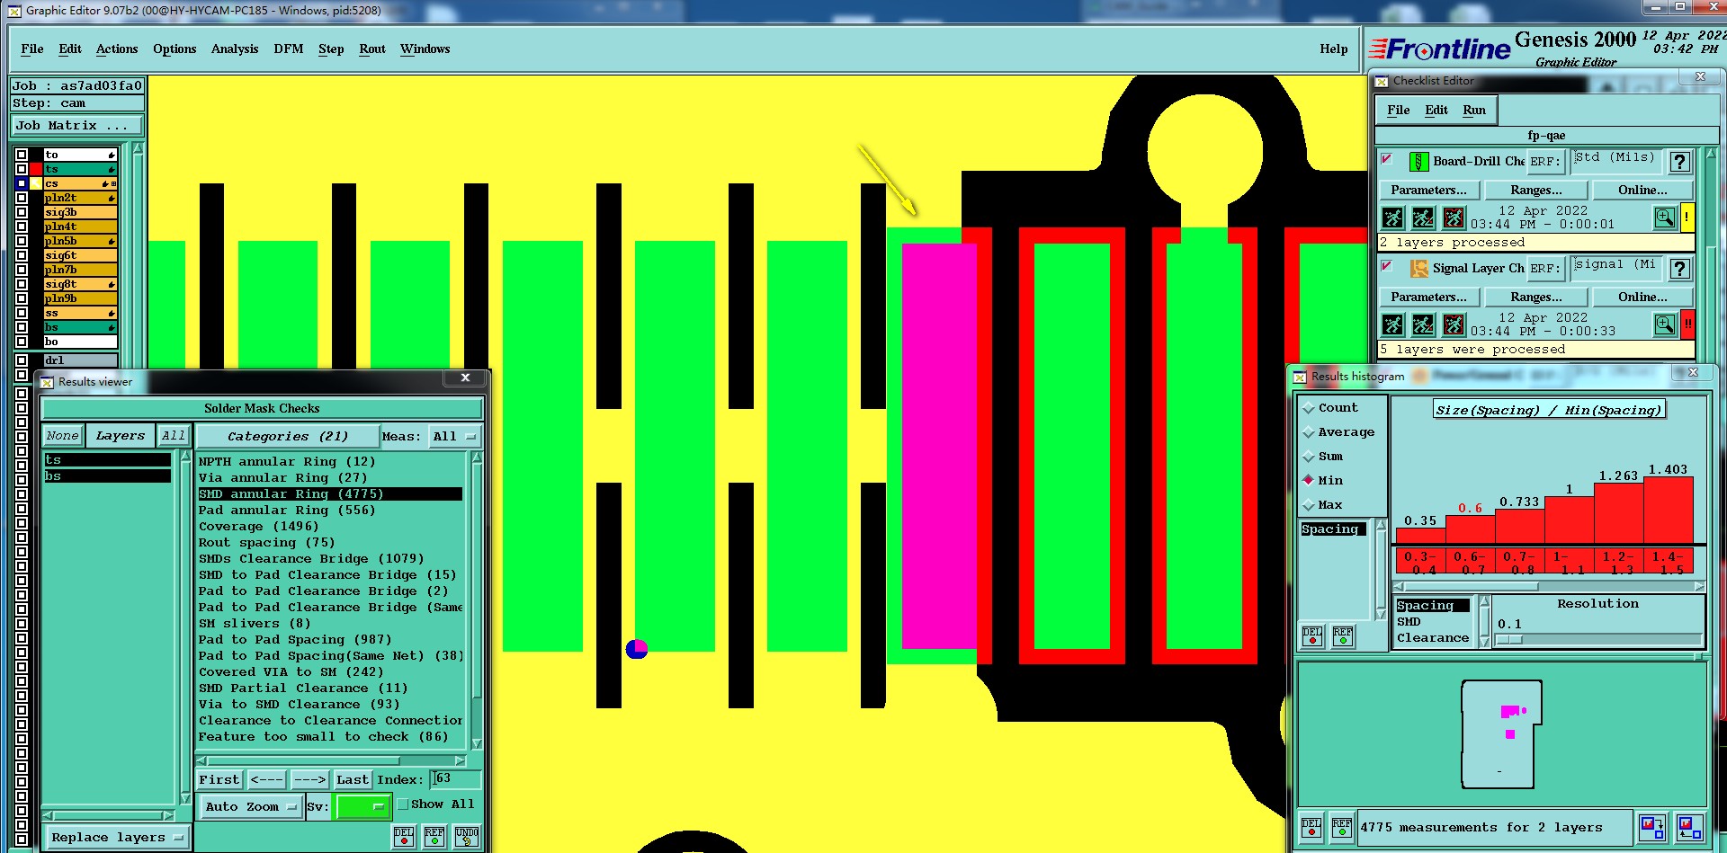
Task: Open the DFM menu
Action: pos(289,49)
